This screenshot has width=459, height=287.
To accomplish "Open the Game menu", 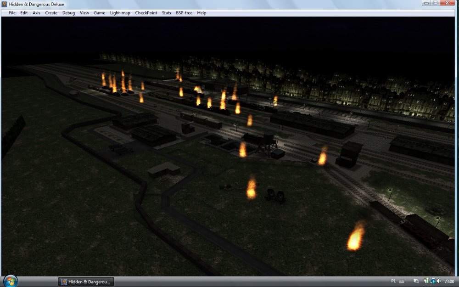I will (x=100, y=13).
